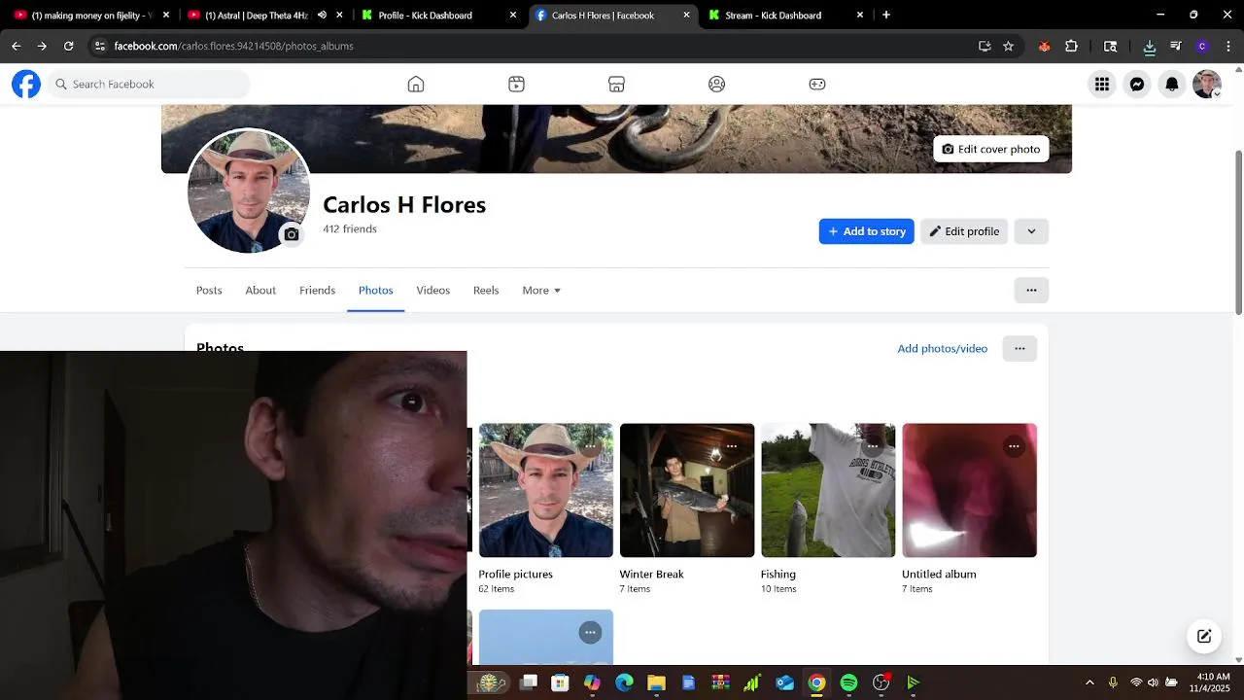
Task: Click the Search Facebook field
Action: 149,84
